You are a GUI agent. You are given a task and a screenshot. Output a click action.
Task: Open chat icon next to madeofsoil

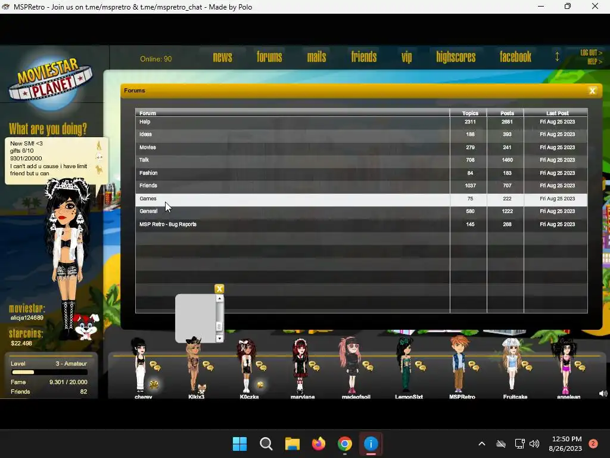pos(368,366)
